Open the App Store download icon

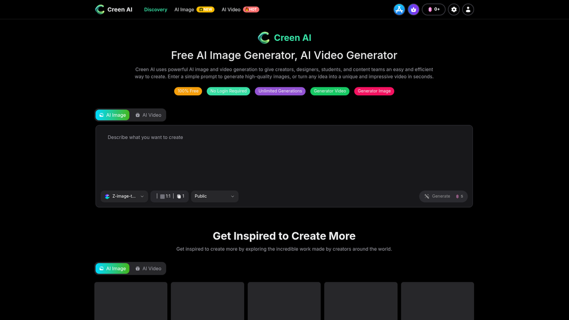399,10
